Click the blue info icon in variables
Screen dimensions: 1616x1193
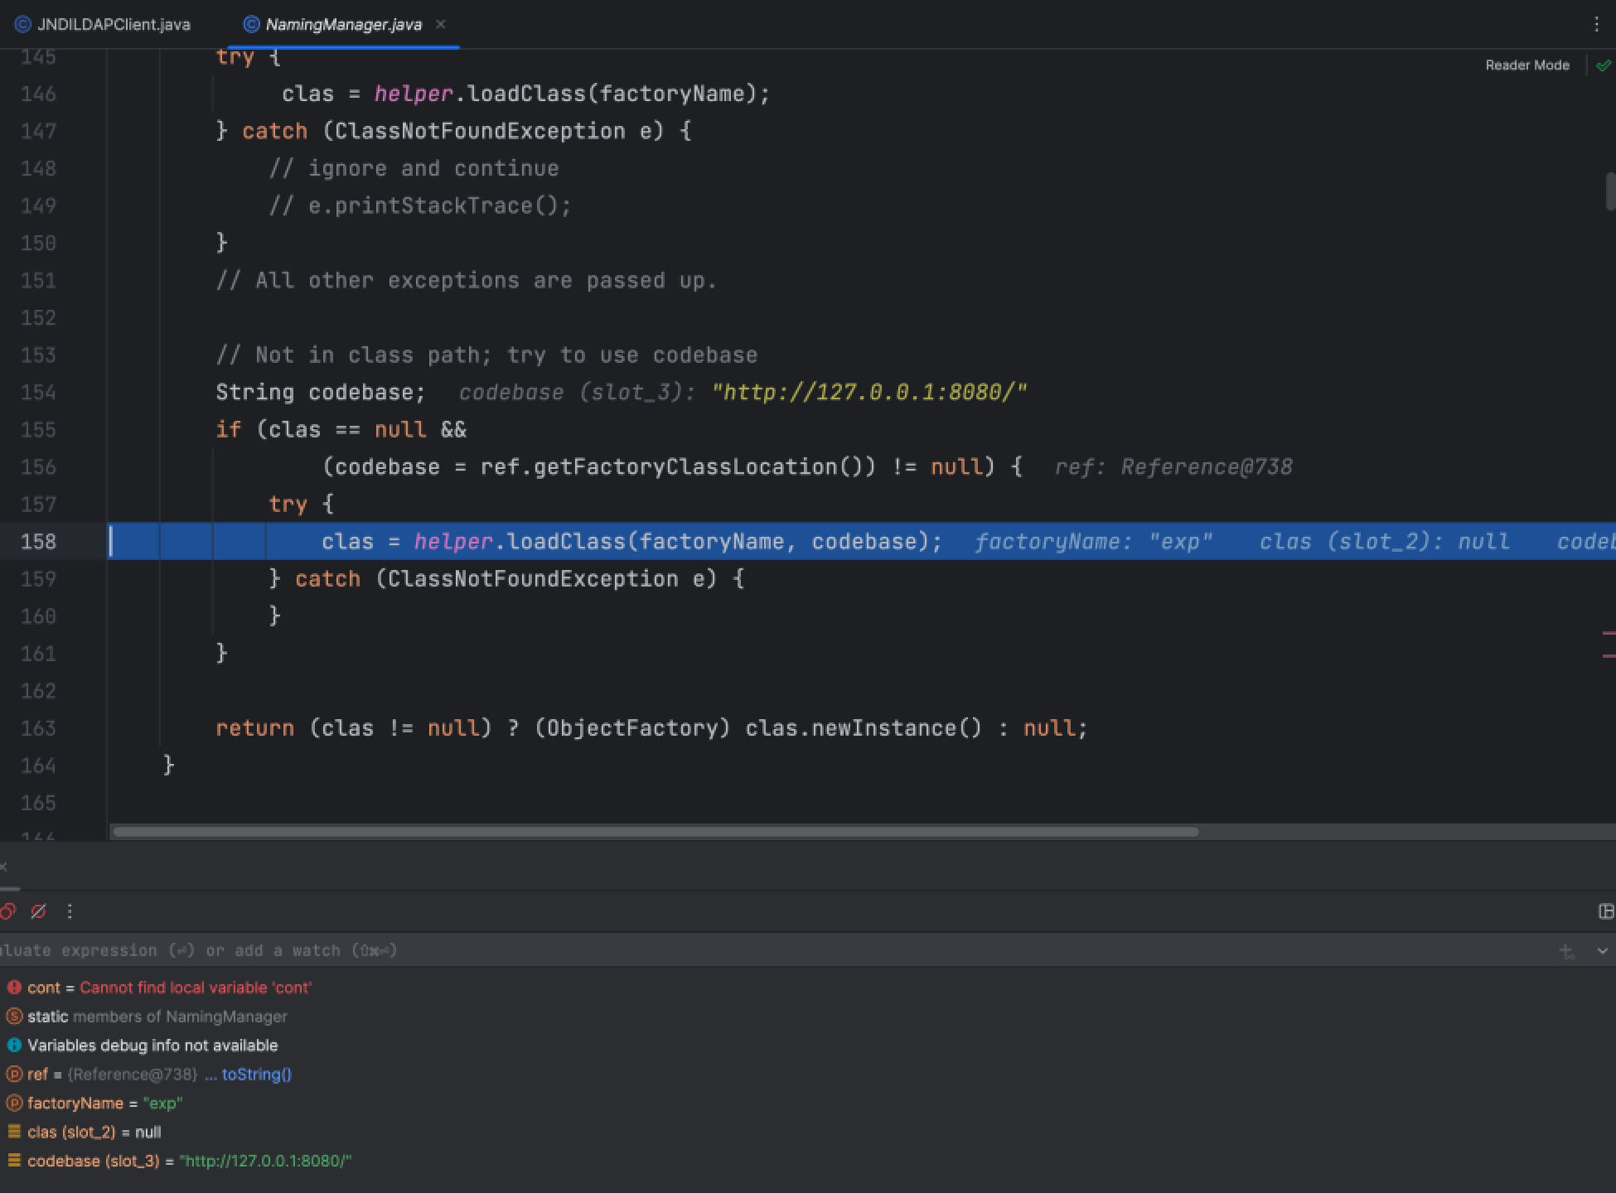(14, 1046)
